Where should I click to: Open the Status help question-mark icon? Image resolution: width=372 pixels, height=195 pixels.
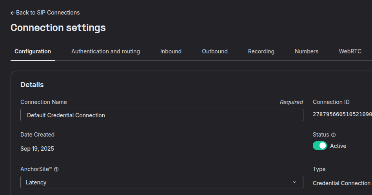click(333, 135)
